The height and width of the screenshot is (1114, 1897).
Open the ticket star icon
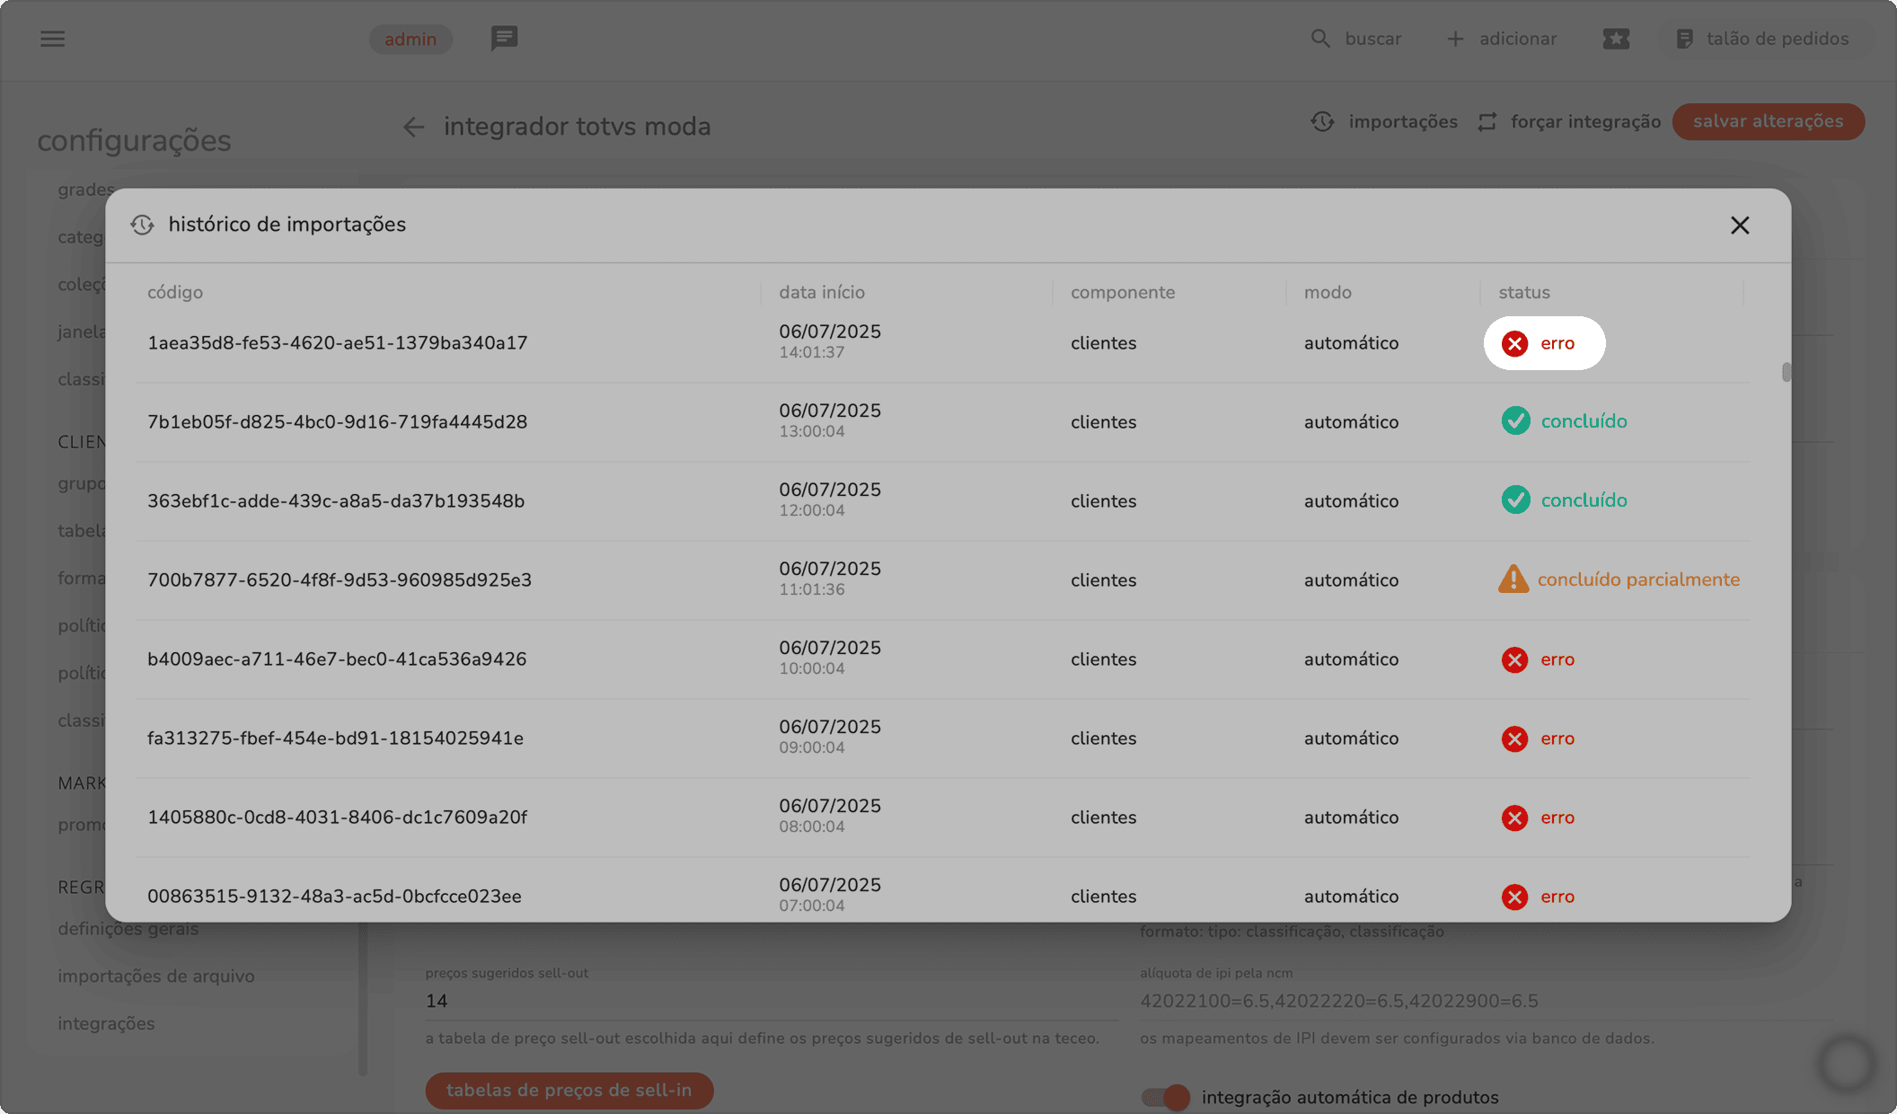[x=1616, y=39]
